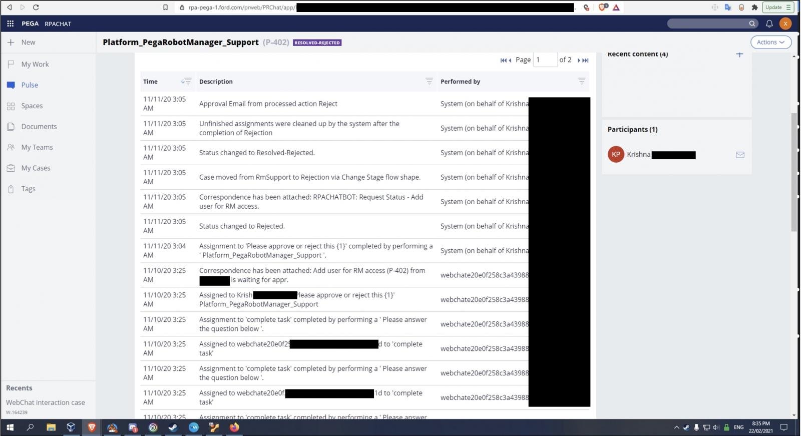
Task: Open File Explorer from the taskbar
Action: (x=51, y=427)
